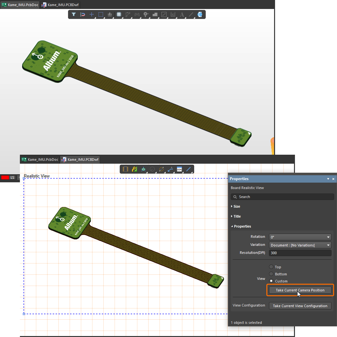Viewport: 337px width, 337px height.
Task: Click Take Current View Configuration button
Action: (300, 306)
